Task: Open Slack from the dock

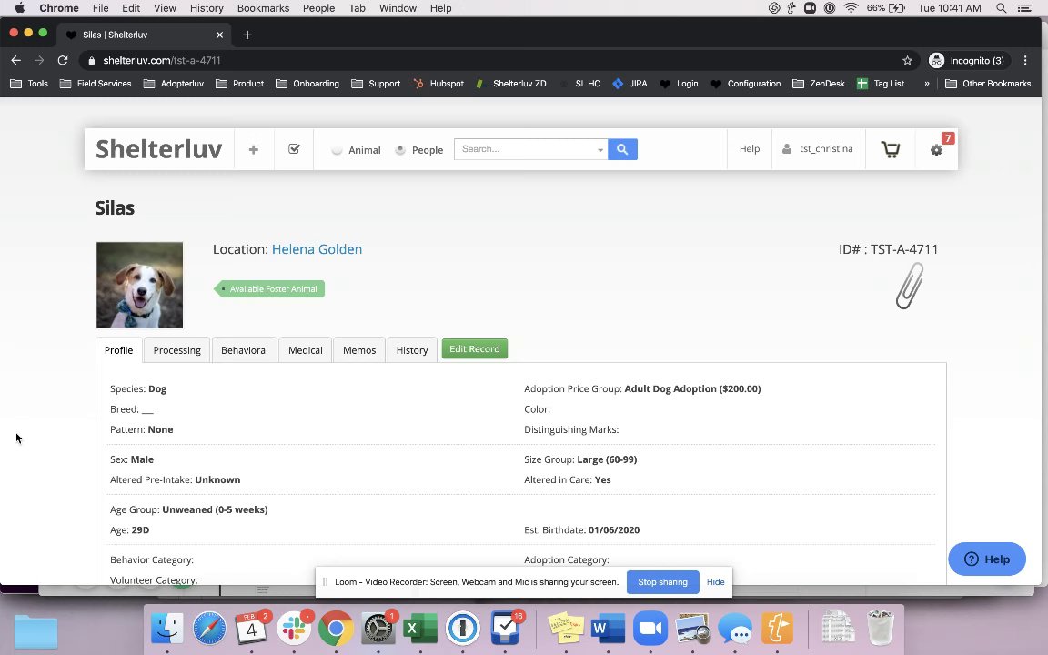Action: point(294,629)
